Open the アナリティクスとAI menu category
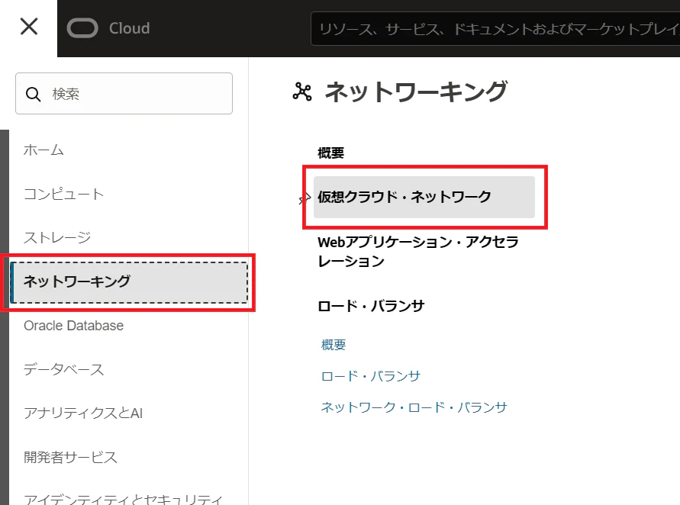 [83, 413]
